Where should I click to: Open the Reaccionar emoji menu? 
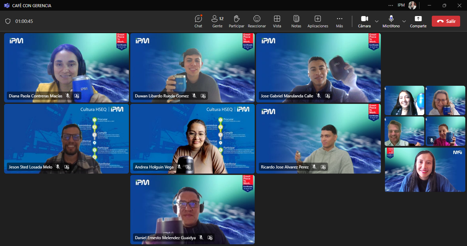[257, 21]
